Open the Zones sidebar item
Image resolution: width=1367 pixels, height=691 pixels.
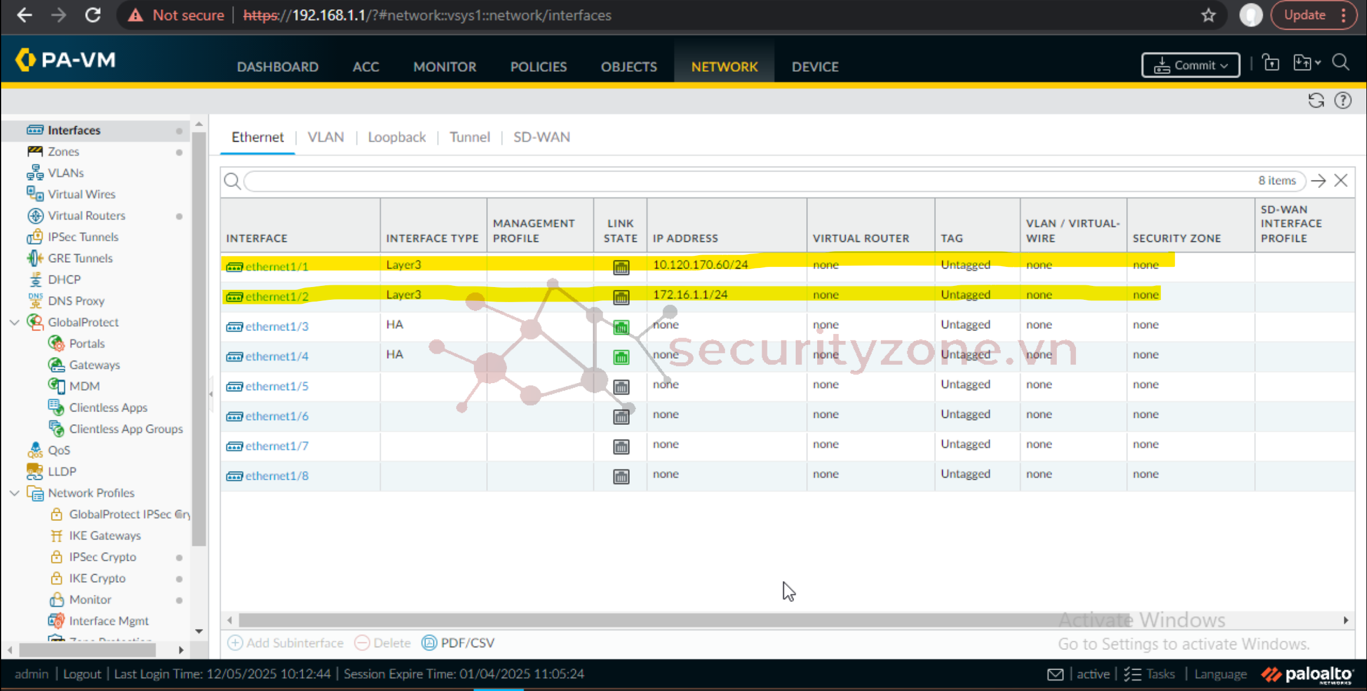click(63, 152)
